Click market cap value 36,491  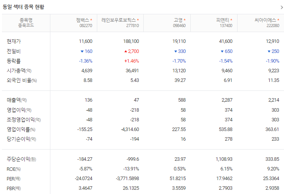(x=132, y=71)
